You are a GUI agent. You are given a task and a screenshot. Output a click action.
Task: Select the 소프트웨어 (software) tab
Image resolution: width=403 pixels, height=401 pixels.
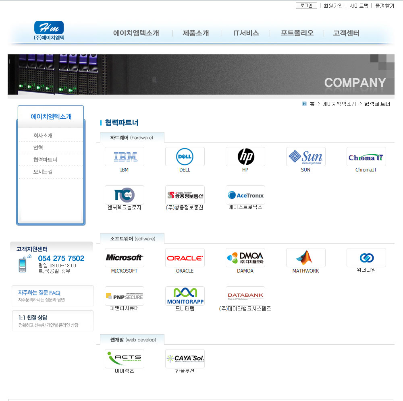click(x=132, y=238)
